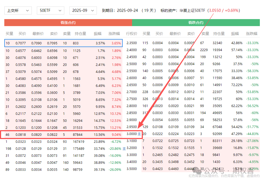The height and width of the screenshot is (181, 262).
Task: Click the 行权价 column header
Action: (132, 34)
